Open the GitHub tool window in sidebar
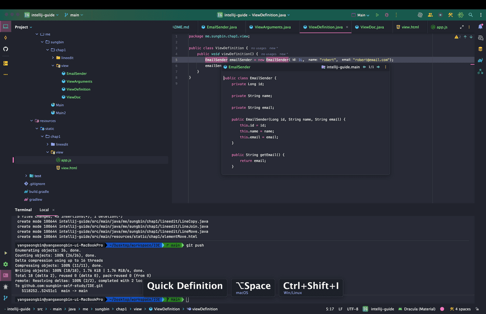This screenshot has height=314, width=486. [x=6, y=49]
